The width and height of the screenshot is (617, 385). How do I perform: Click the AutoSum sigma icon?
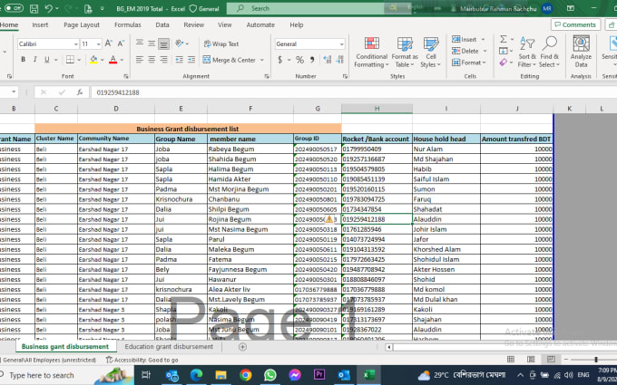(504, 39)
